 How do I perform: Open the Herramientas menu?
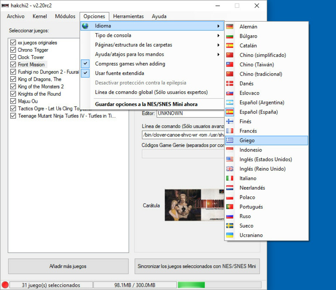[x=129, y=16]
